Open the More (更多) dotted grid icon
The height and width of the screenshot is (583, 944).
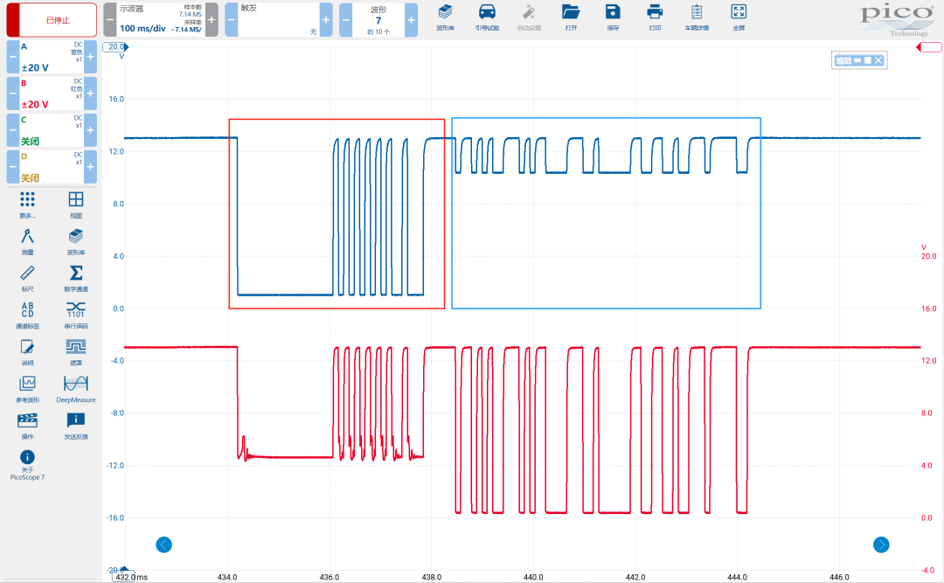pyautogui.click(x=27, y=205)
